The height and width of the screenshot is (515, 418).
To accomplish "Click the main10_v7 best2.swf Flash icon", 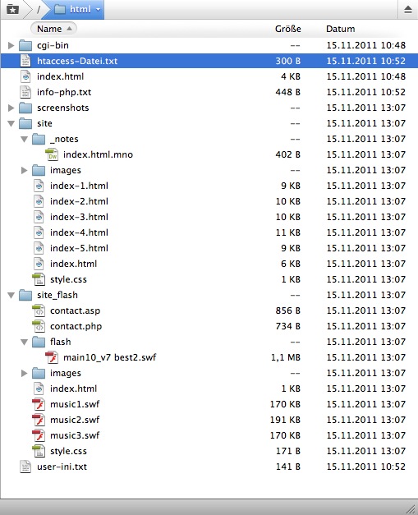I will click(52, 357).
